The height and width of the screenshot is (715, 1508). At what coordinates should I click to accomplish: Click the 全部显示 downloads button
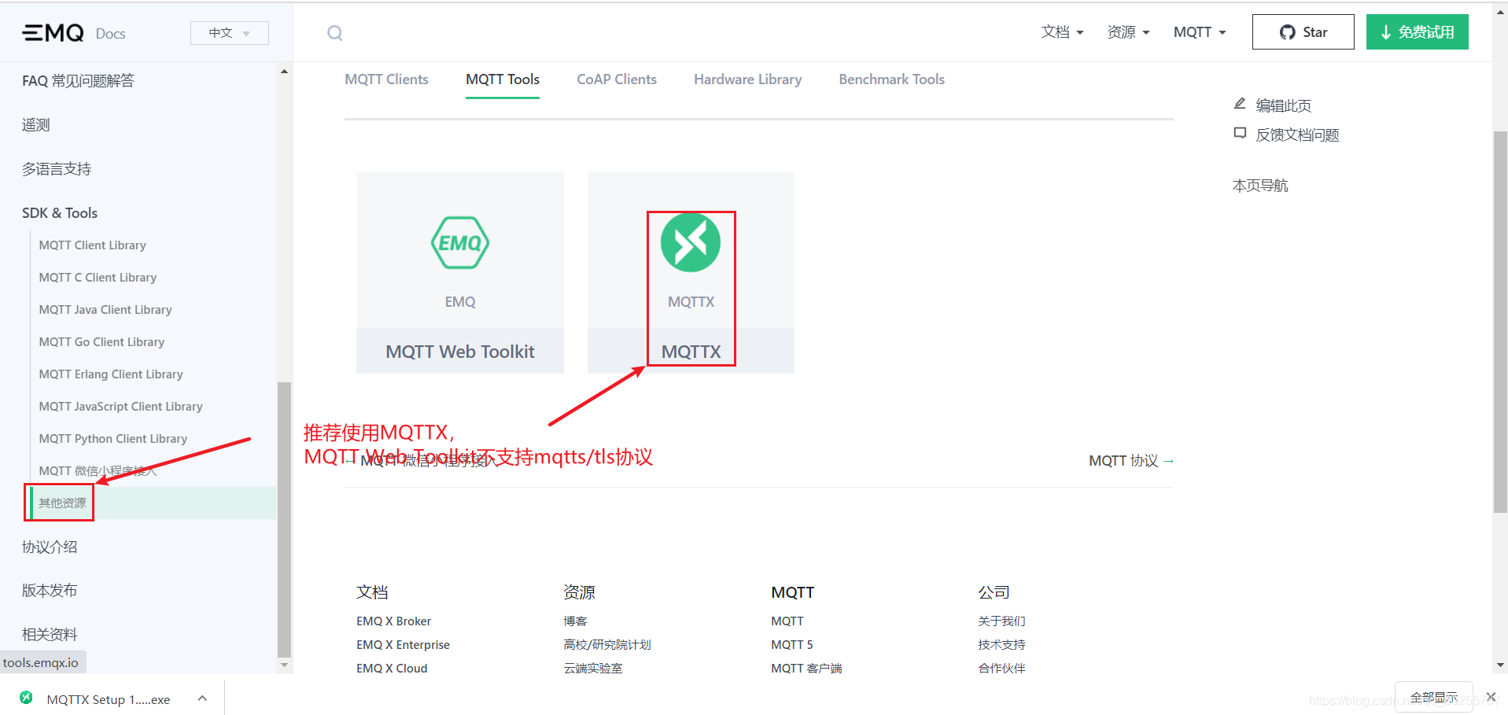(1433, 697)
